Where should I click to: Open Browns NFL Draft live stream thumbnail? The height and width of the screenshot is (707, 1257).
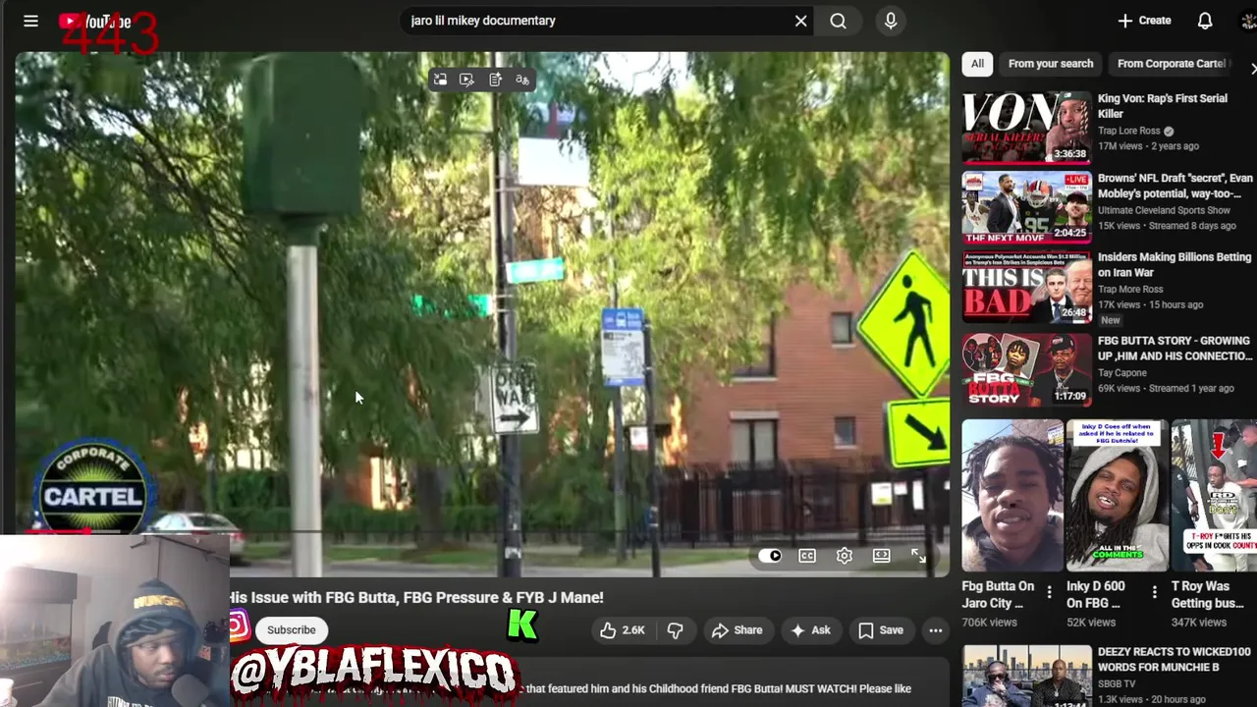click(x=1026, y=207)
